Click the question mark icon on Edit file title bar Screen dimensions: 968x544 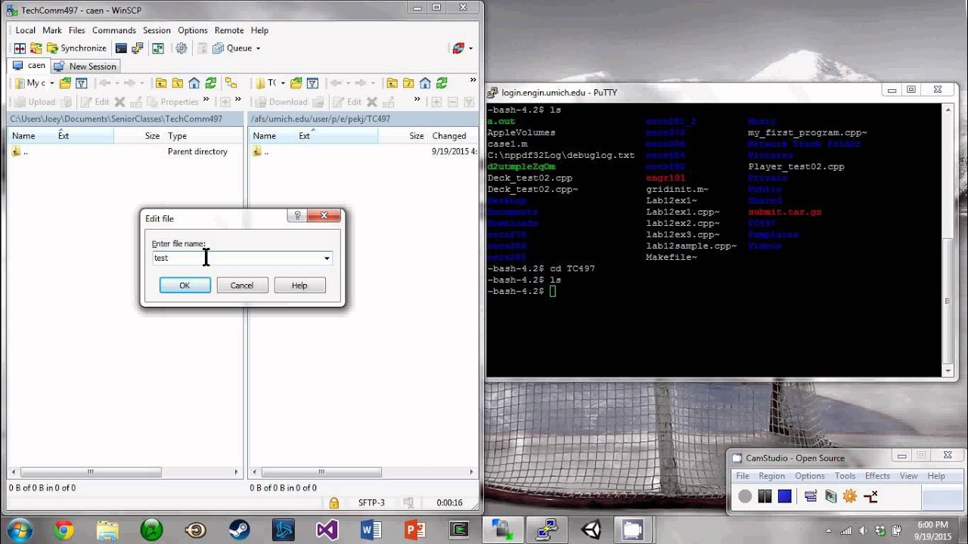tap(297, 216)
